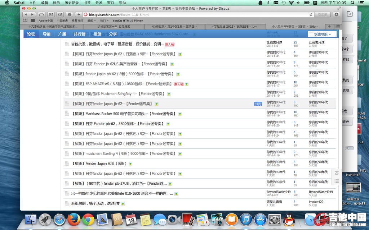Select the 排行榜 forum navigation tab
Viewport: 369px width, 230px height.
[x=80, y=34]
